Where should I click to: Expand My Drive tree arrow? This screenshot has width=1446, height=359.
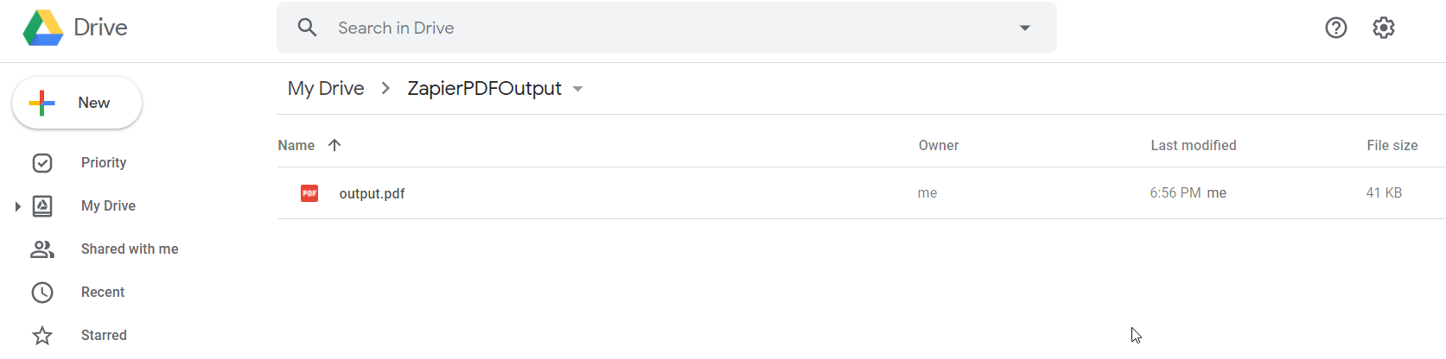pos(17,206)
